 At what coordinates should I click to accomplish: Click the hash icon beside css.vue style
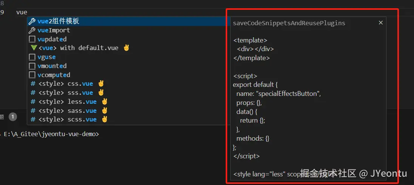coord(33,84)
